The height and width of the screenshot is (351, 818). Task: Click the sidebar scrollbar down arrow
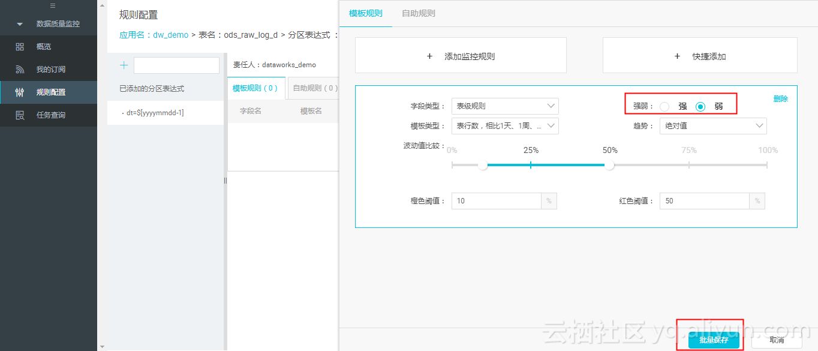click(x=101, y=347)
